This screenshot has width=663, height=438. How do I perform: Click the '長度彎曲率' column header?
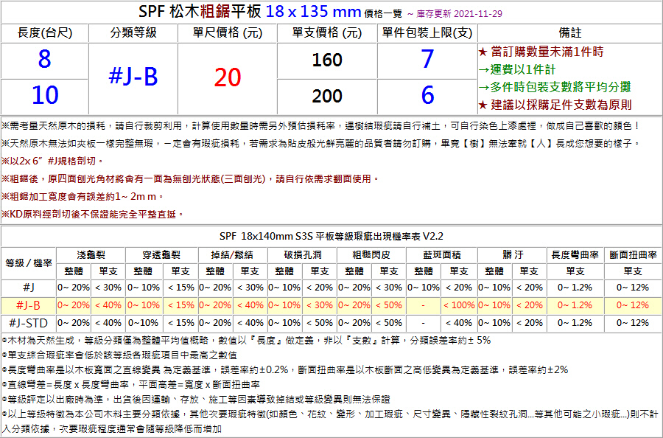575,254
